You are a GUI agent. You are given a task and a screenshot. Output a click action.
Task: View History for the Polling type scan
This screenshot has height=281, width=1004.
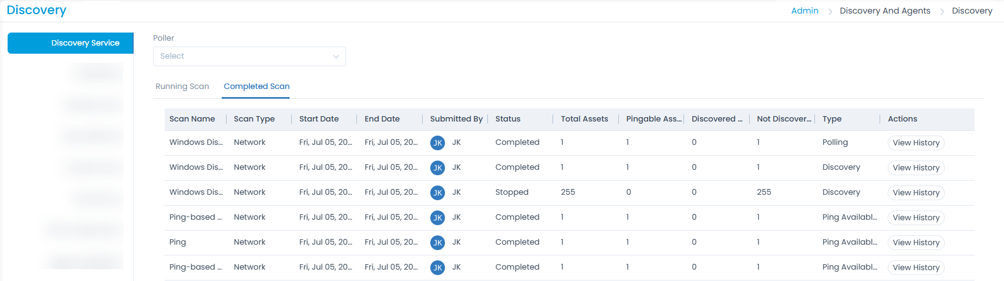coord(915,143)
